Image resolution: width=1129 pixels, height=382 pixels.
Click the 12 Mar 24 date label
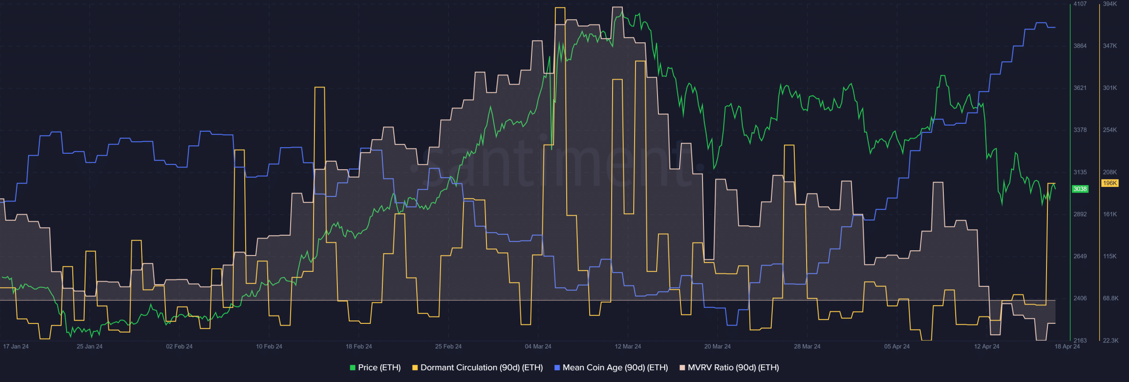pos(628,346)
